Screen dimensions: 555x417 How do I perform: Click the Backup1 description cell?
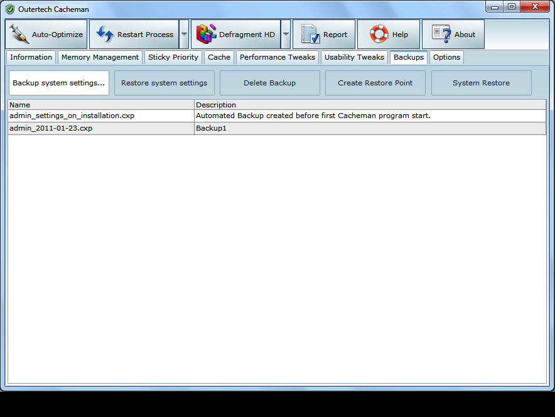[x=370, y=128]
